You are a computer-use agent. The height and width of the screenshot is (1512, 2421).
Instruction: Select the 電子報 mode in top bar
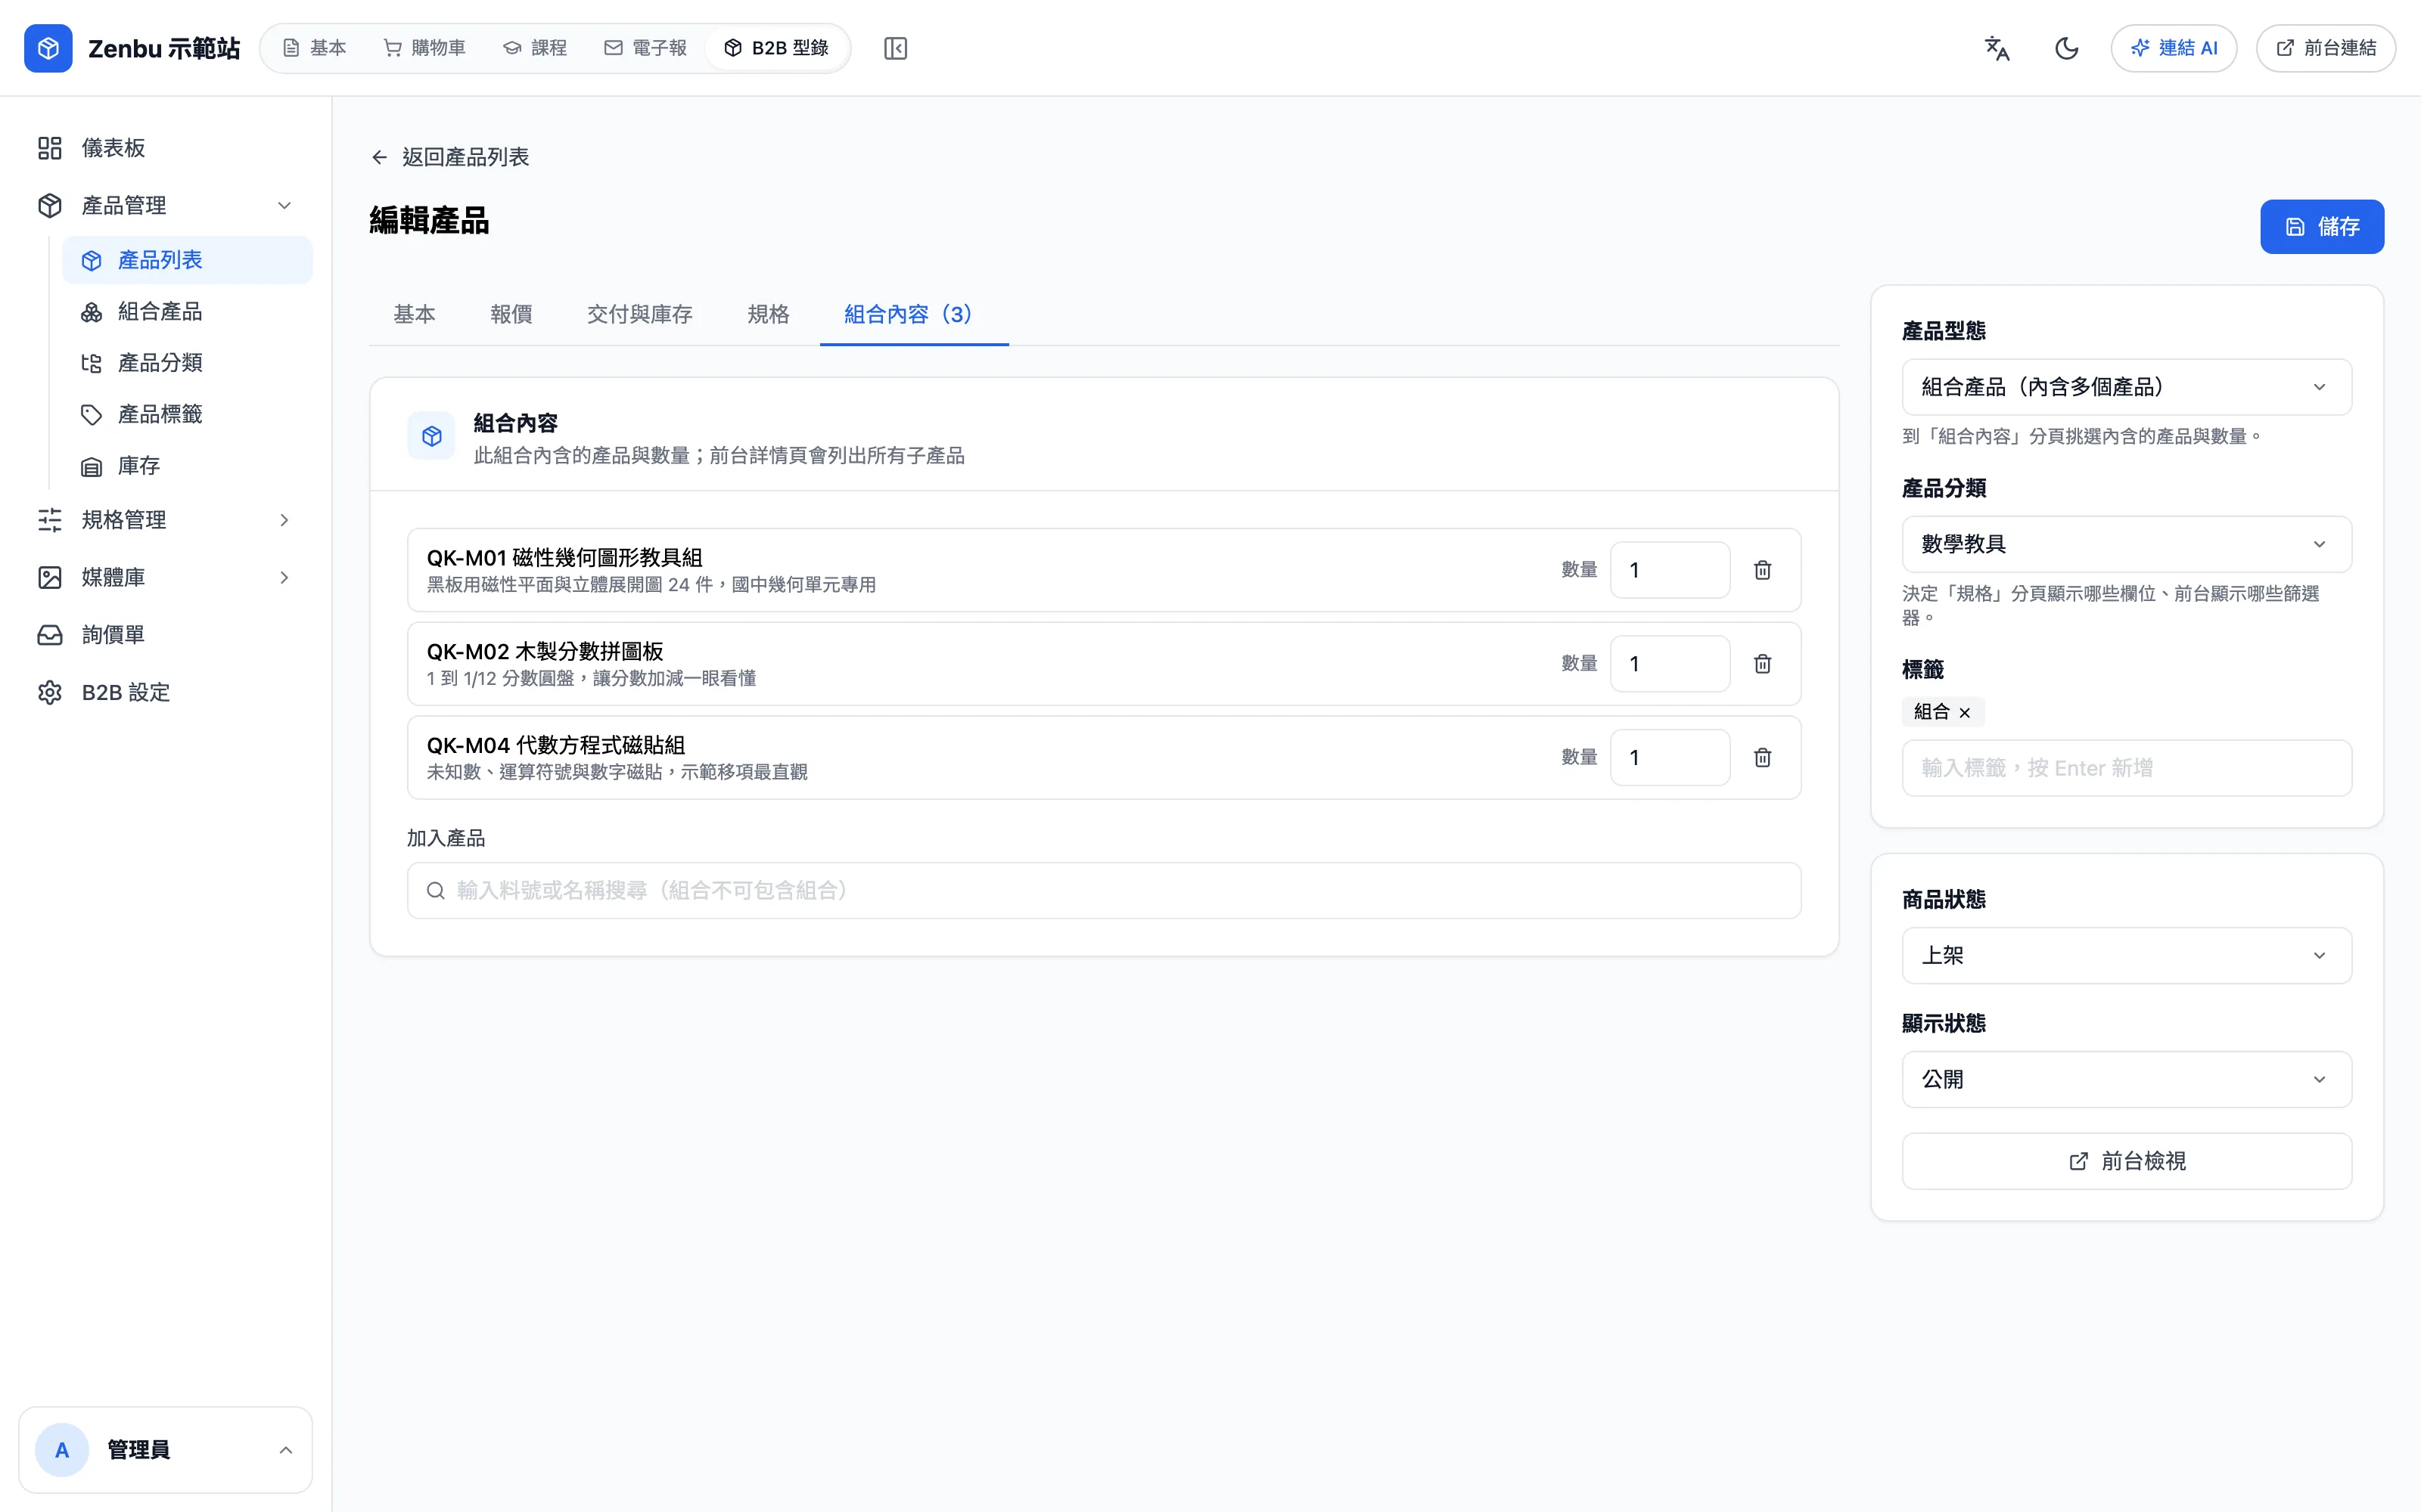[x=645, y=48]
